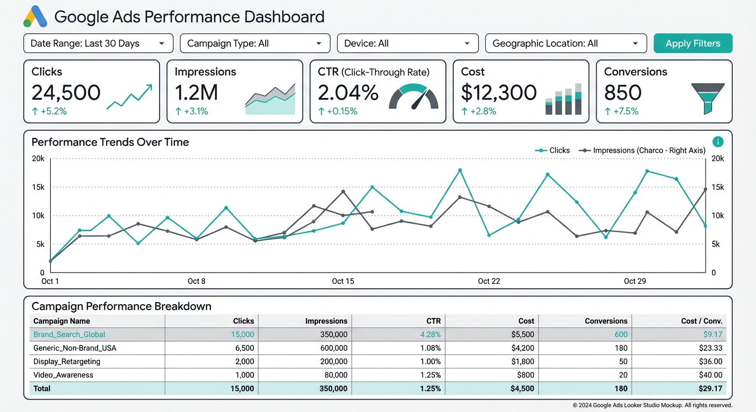Open the Date Range filter dropdown
Screen dimensions: 756x412
coord(98,43)
